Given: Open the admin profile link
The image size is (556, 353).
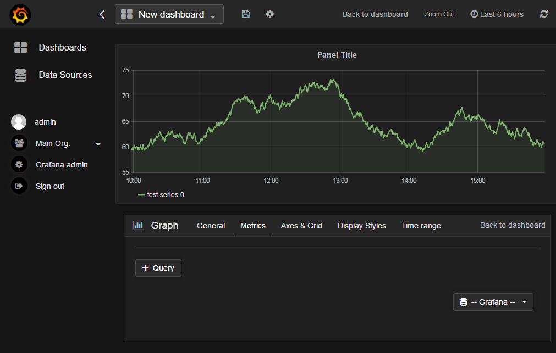Looking at the screenshot, I should point(46,122).
